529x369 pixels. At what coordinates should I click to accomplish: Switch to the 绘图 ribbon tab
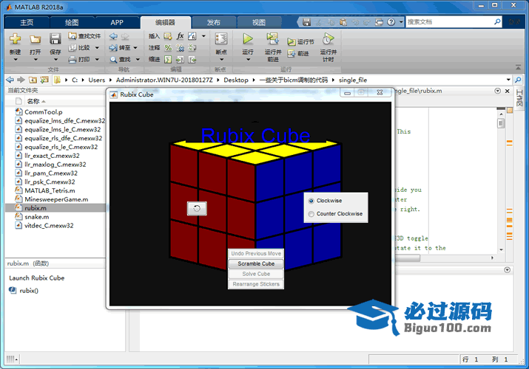[x=72, y=23]
